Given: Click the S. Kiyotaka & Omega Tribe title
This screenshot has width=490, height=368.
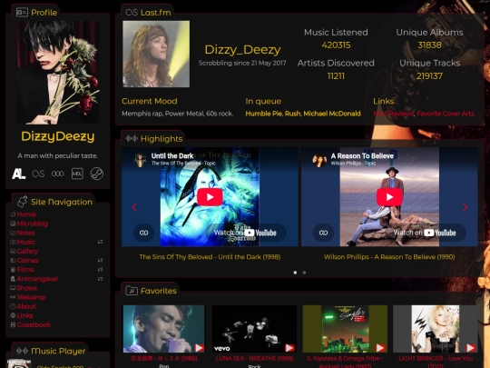Looking at the screenshot, I should 345,362.
